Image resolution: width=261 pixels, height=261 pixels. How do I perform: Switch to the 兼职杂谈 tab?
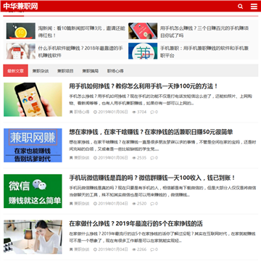click(41, 71)
